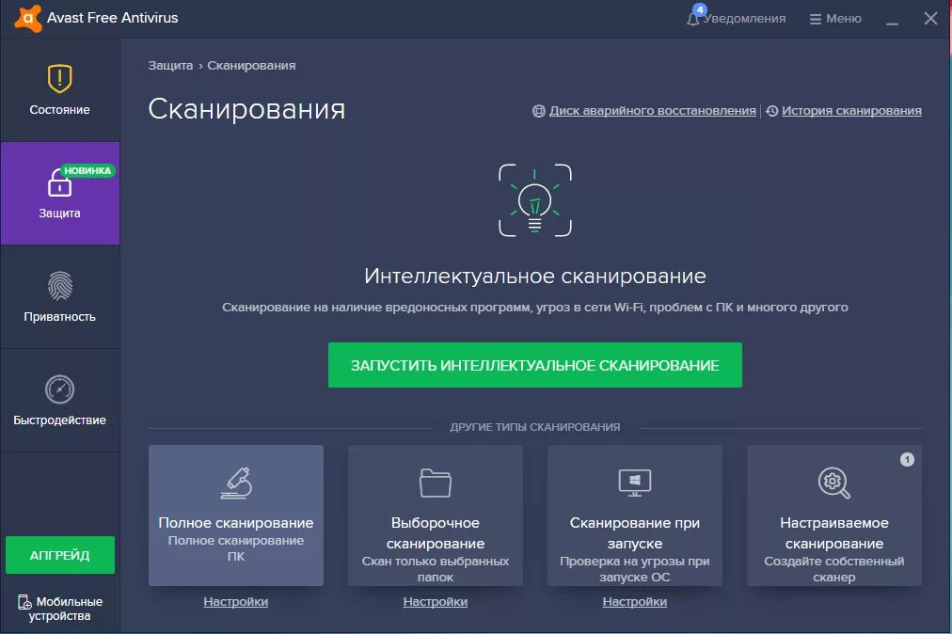Click ДРУГИЕ ТИПЫ СКАНИРОВАНИЯ label
Screen dimensions: 952x634
tap(535, 427)
